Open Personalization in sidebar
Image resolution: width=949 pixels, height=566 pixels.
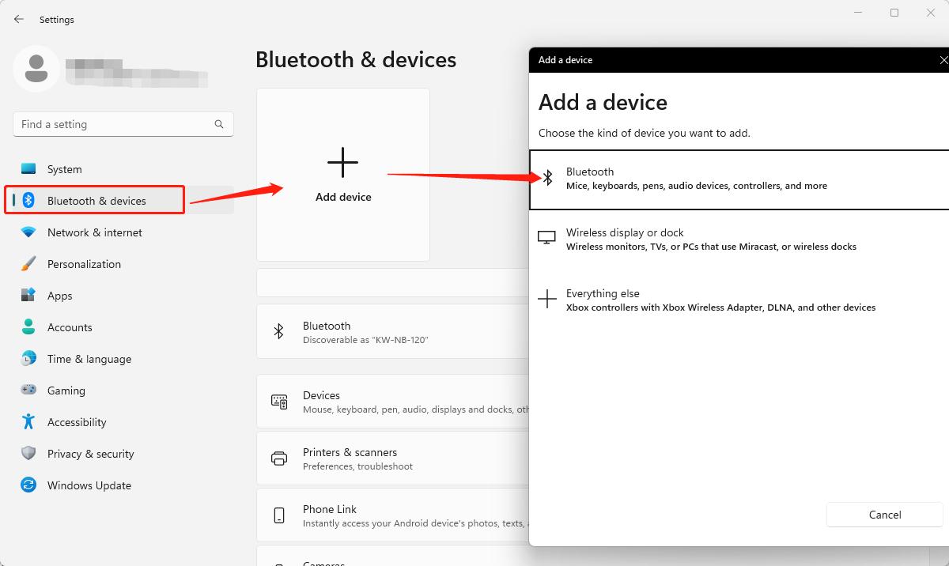pyautogui.click(x=123, y=264)
